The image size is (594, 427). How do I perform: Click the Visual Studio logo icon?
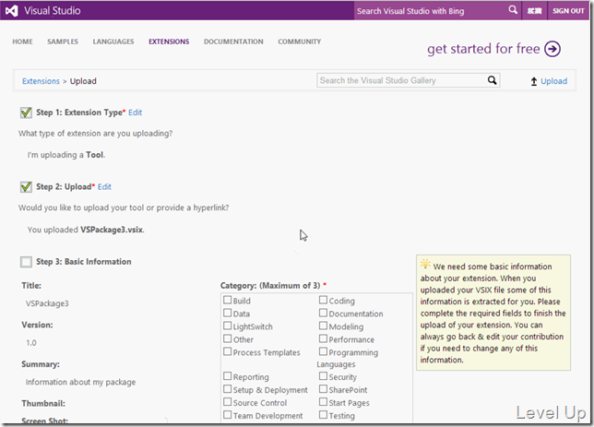tap(11, 11)
